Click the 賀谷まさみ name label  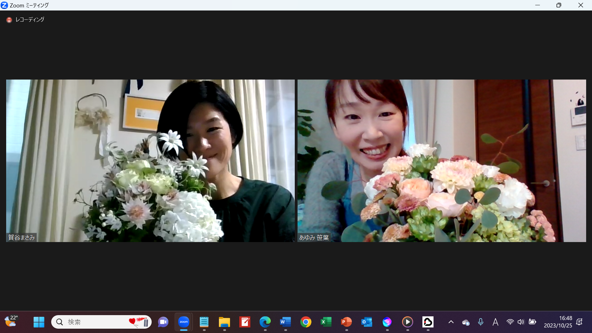(x=21, y=237)
